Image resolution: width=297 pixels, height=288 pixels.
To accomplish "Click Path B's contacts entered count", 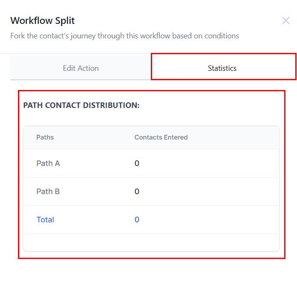I will point(137,192).
